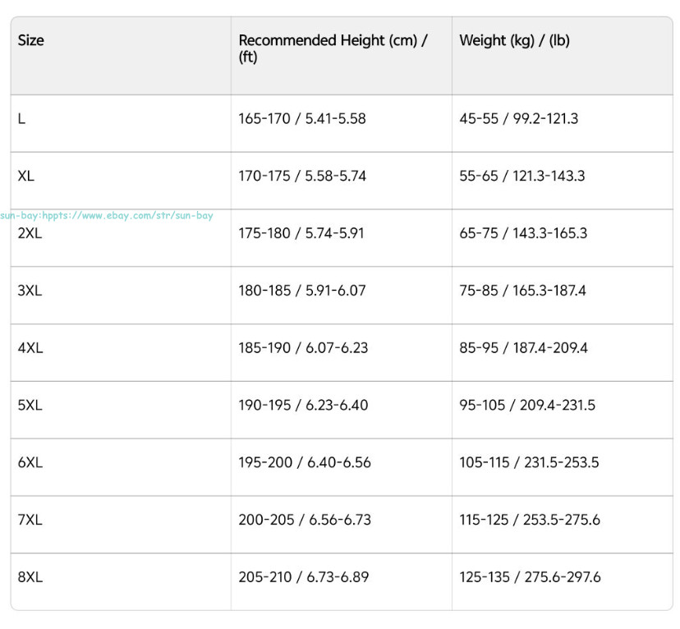Open the sun-bay ebay store link
The width and height of the screenshot is (680, 629).
[107, 215]
